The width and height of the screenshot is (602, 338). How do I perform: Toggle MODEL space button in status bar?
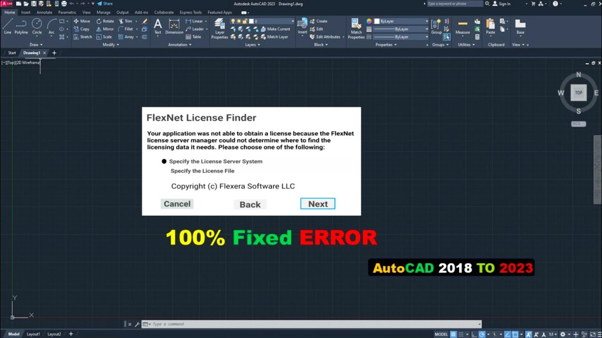tap(441, 334)
